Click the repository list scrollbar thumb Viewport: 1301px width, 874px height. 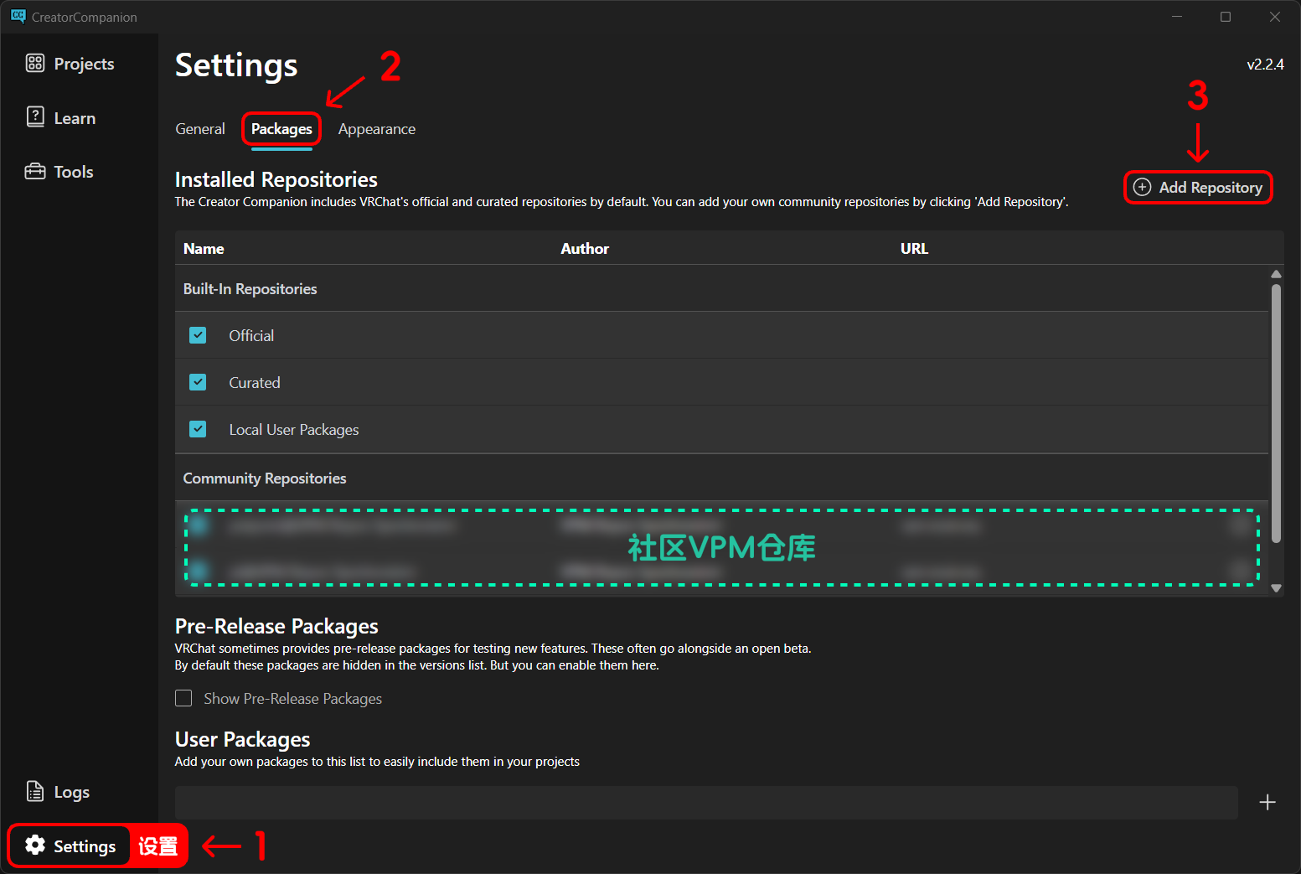(1276, 413)
